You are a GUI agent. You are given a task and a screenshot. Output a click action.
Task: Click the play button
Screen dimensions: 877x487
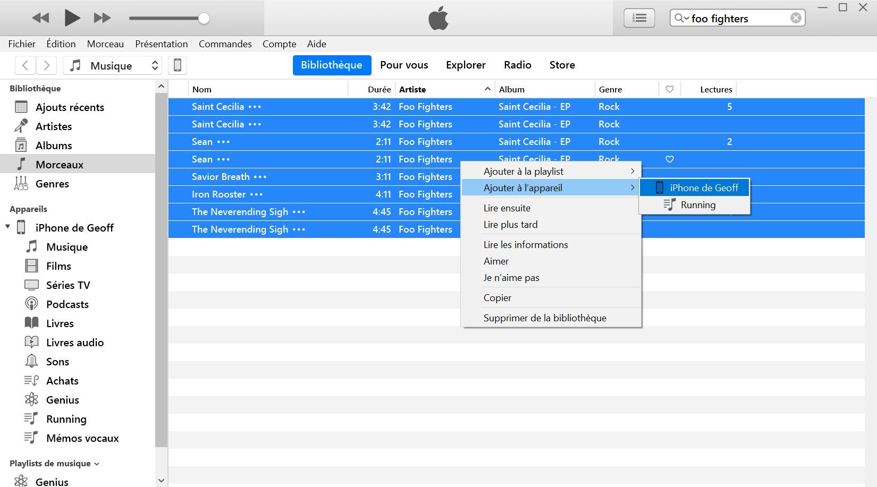pos(72,18)
